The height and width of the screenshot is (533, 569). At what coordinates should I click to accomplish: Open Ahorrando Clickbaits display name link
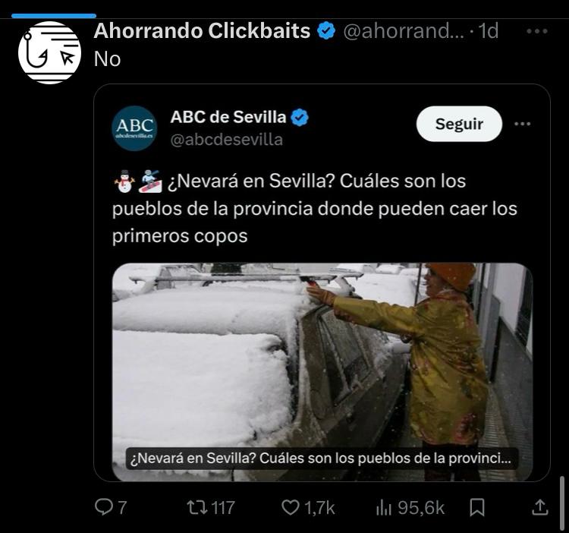click(x=202, y=30)
